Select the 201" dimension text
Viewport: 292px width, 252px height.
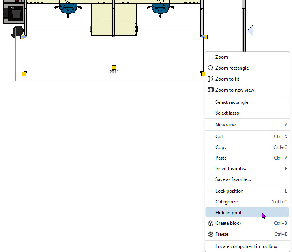pos(114,72)
